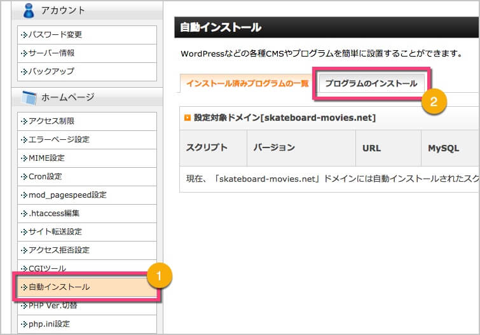Open MIME設定 in the sidebar
The image size is (480, 335).
click(87, 158)
